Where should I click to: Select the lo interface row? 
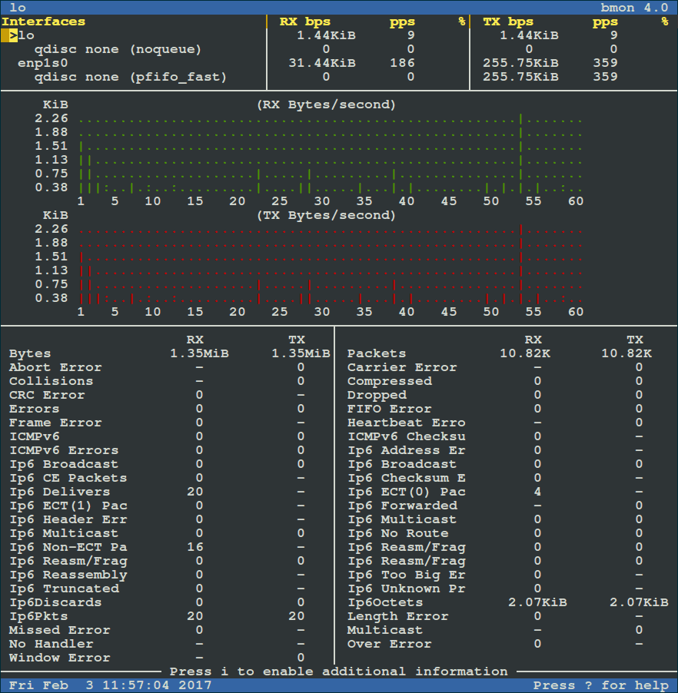[x=26, y=35]
